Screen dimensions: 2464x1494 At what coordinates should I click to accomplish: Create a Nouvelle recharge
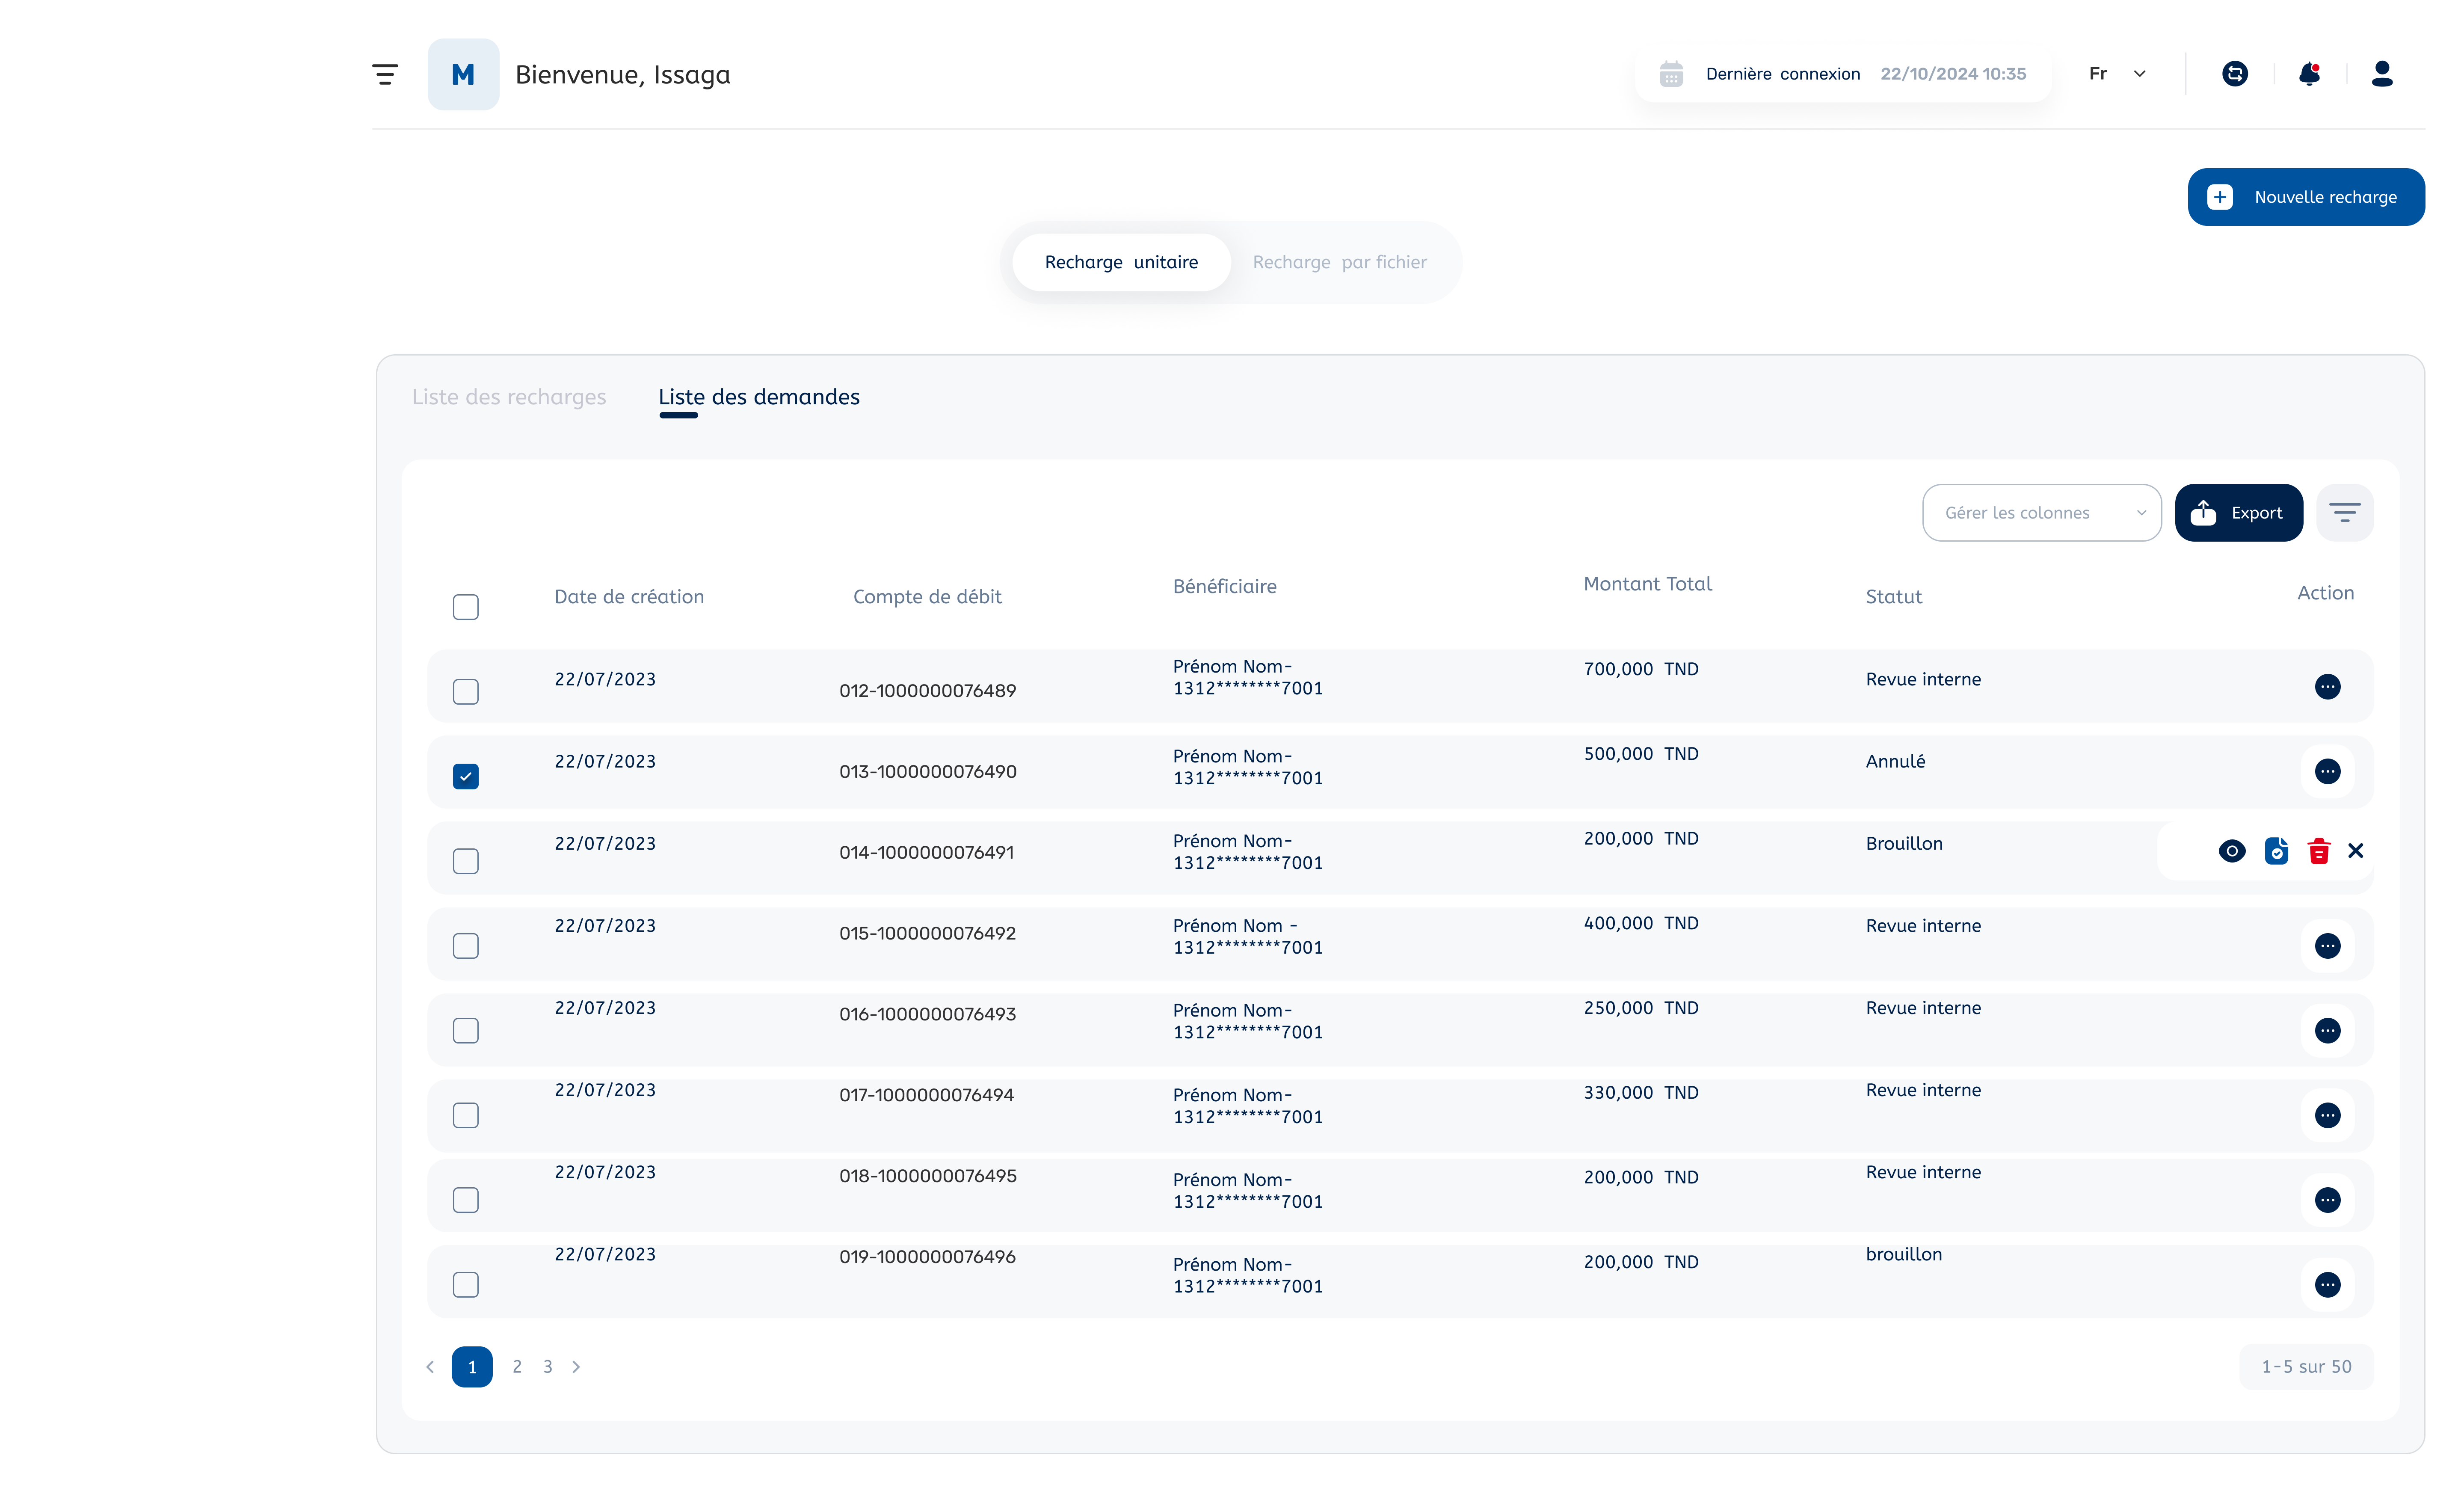click(2306, 197)
